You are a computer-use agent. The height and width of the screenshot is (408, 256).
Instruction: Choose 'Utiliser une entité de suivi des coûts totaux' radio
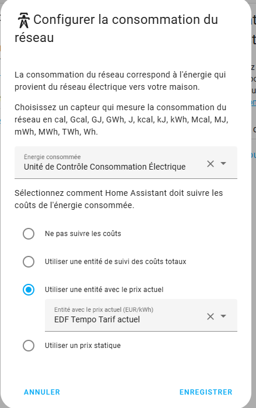tap(29, 262)
